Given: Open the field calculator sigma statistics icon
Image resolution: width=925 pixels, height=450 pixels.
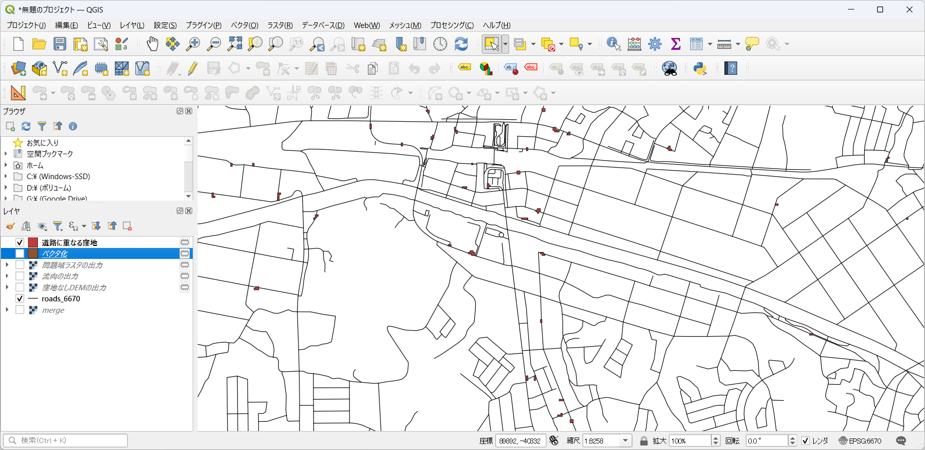Looking at the screenshot, I should pyautogui.click(x=675, y=44).
